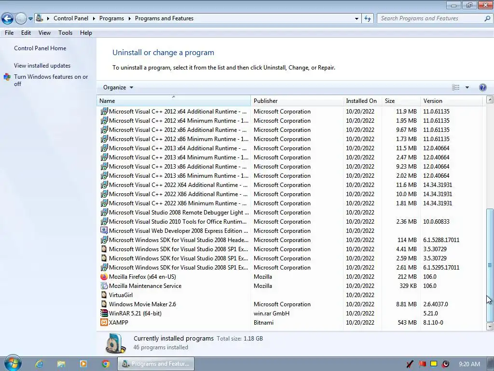Launch Internet Explorer from taskbar
494x371 pixels.
tap(39, 364)
